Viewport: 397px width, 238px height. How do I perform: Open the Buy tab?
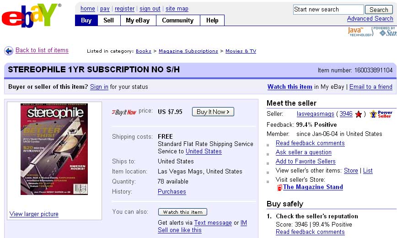(x=86, y=20)
